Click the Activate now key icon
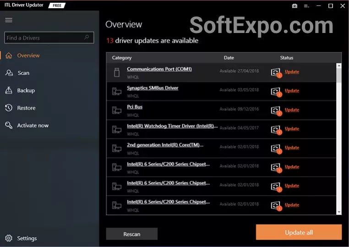This screenshot has height=247, width=349. point(9,126)
